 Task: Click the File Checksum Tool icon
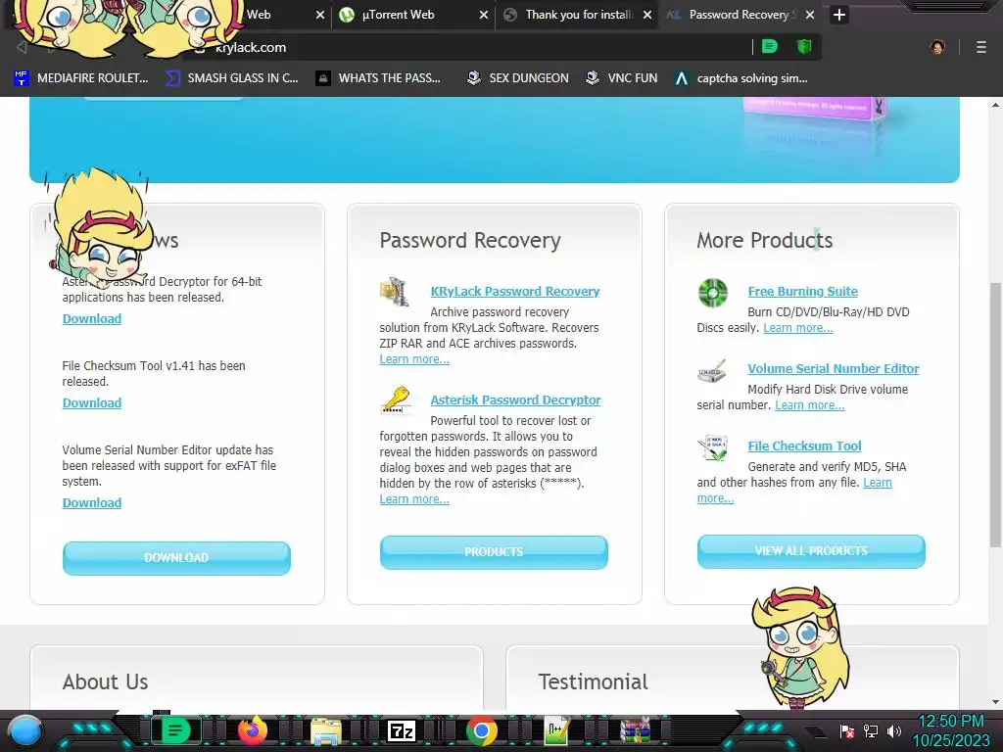coord(713,447)
